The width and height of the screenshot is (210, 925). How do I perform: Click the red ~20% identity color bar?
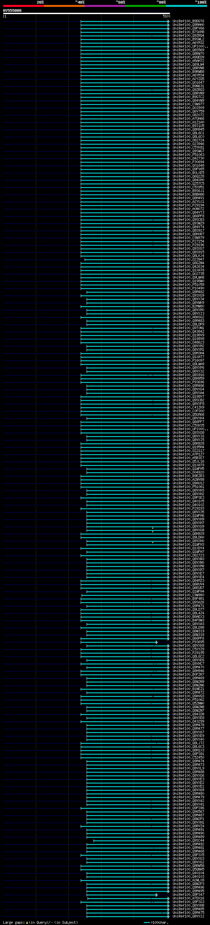(x=23, y=6)
